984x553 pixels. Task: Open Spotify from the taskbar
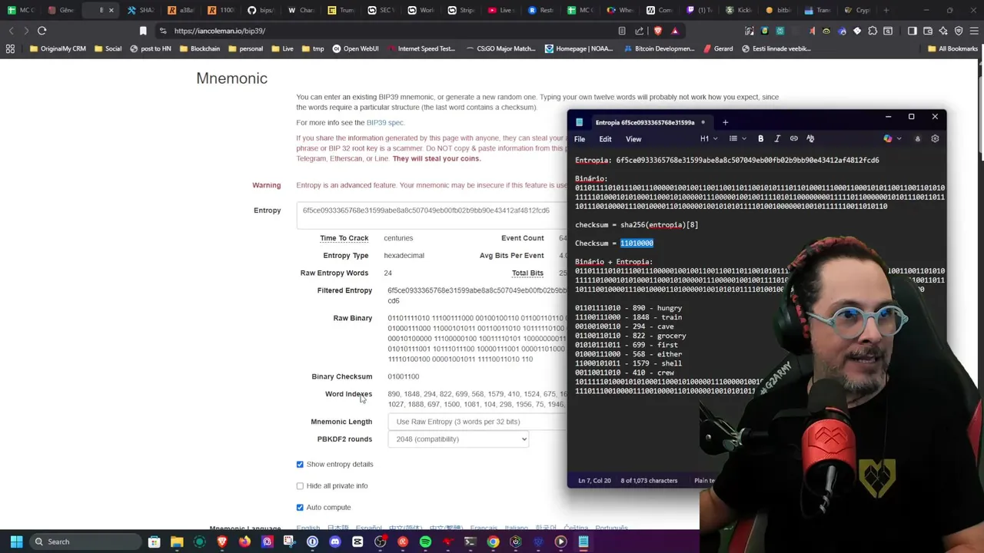pyautogui.click(x=425, y=541)
